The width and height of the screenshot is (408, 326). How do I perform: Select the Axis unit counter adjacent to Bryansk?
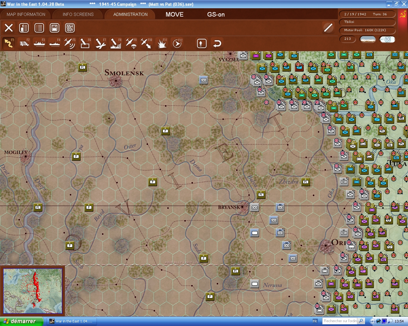click(255, 207)
